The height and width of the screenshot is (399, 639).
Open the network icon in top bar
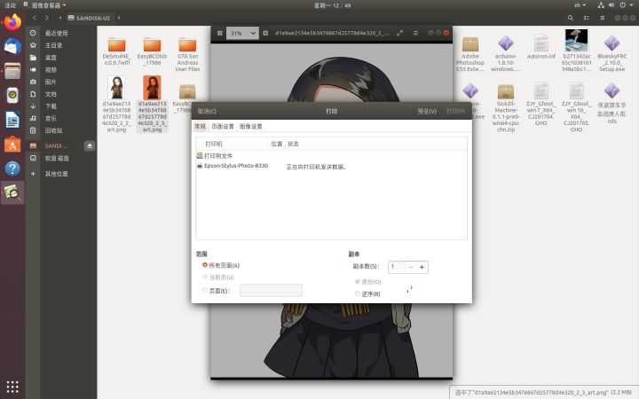pos(601,5)
